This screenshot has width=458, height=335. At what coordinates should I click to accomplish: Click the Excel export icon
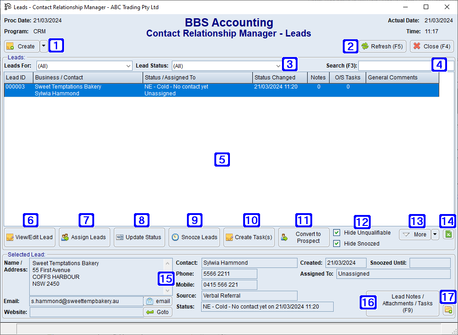pyautogui.click(x=448, y=234)
